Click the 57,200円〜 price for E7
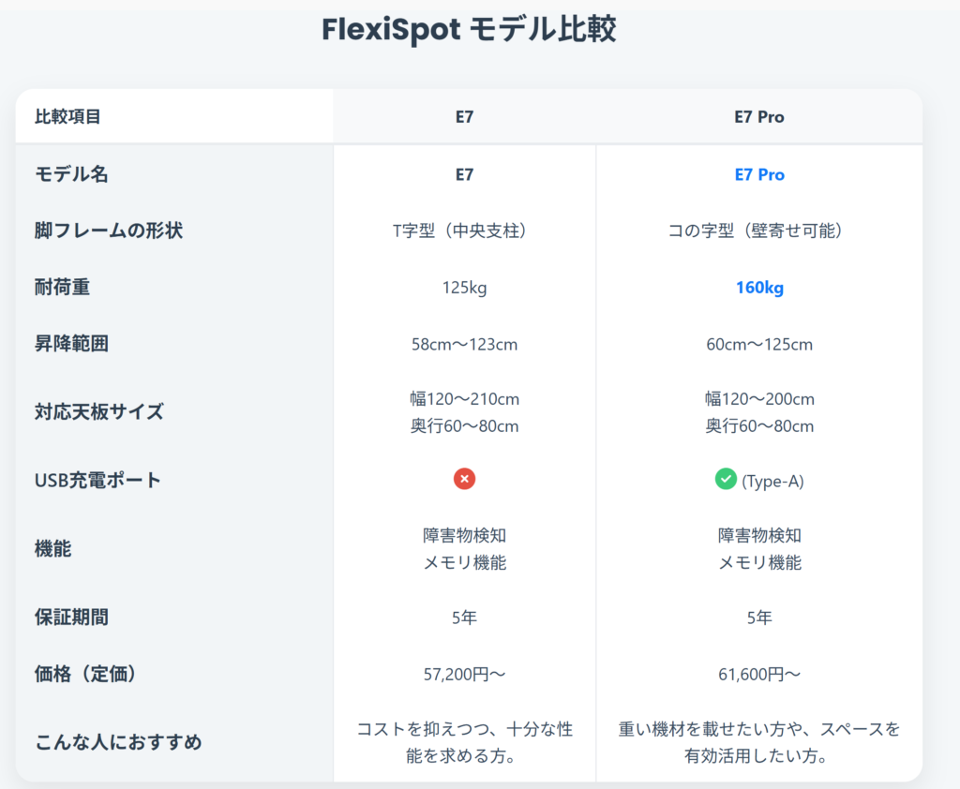This screenshot has width=960, height=789. coord(464,674)
